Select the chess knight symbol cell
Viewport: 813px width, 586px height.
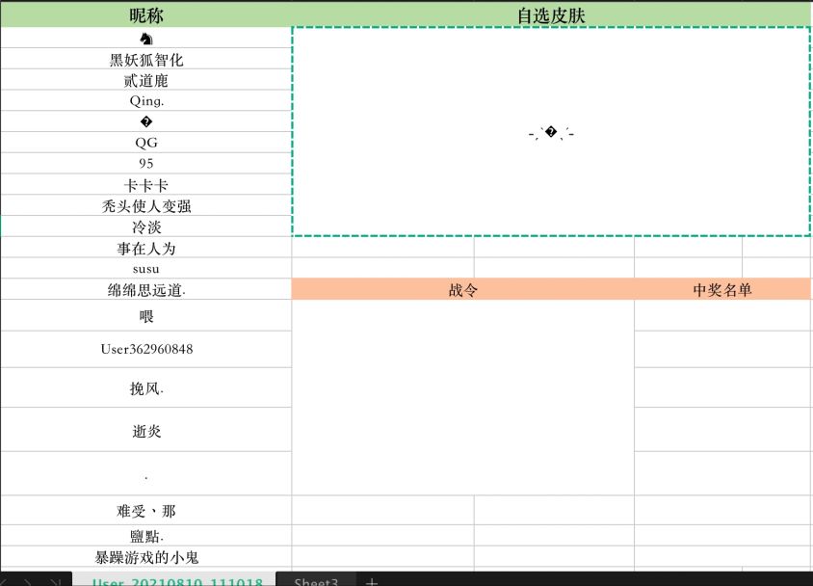[145, 39]
